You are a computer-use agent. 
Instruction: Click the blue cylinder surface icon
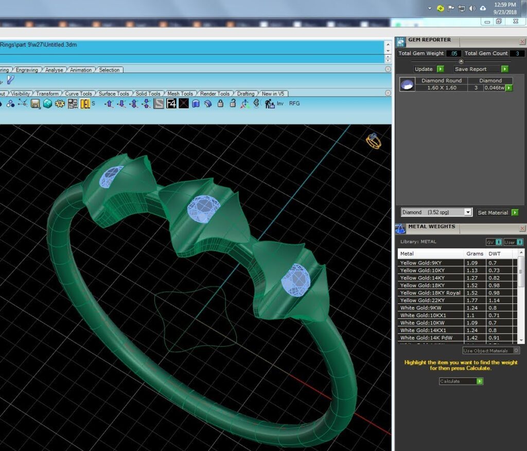coord(196,103)
